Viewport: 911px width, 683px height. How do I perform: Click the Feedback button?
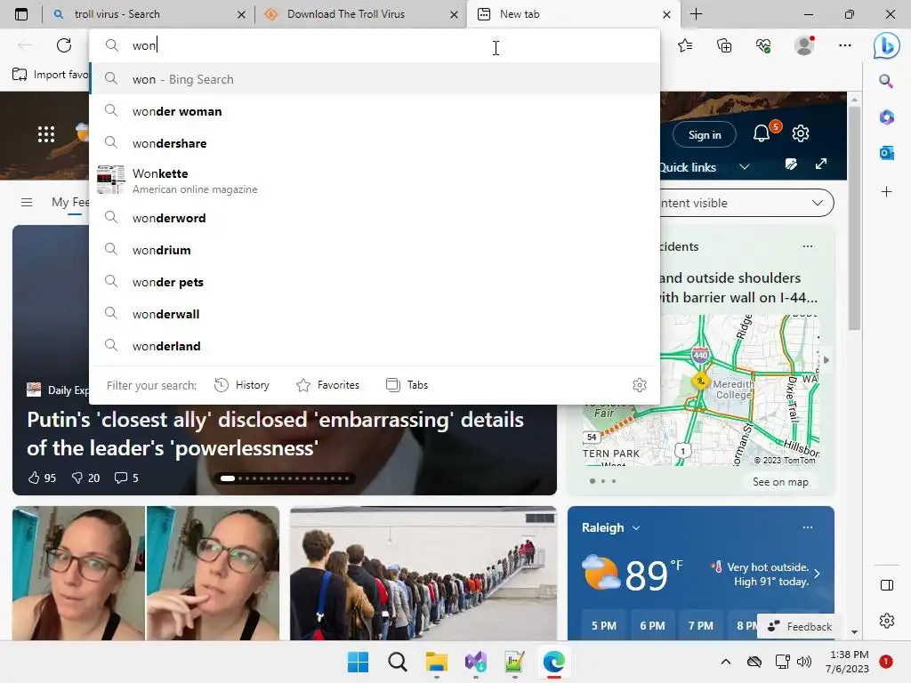[800, 627]
